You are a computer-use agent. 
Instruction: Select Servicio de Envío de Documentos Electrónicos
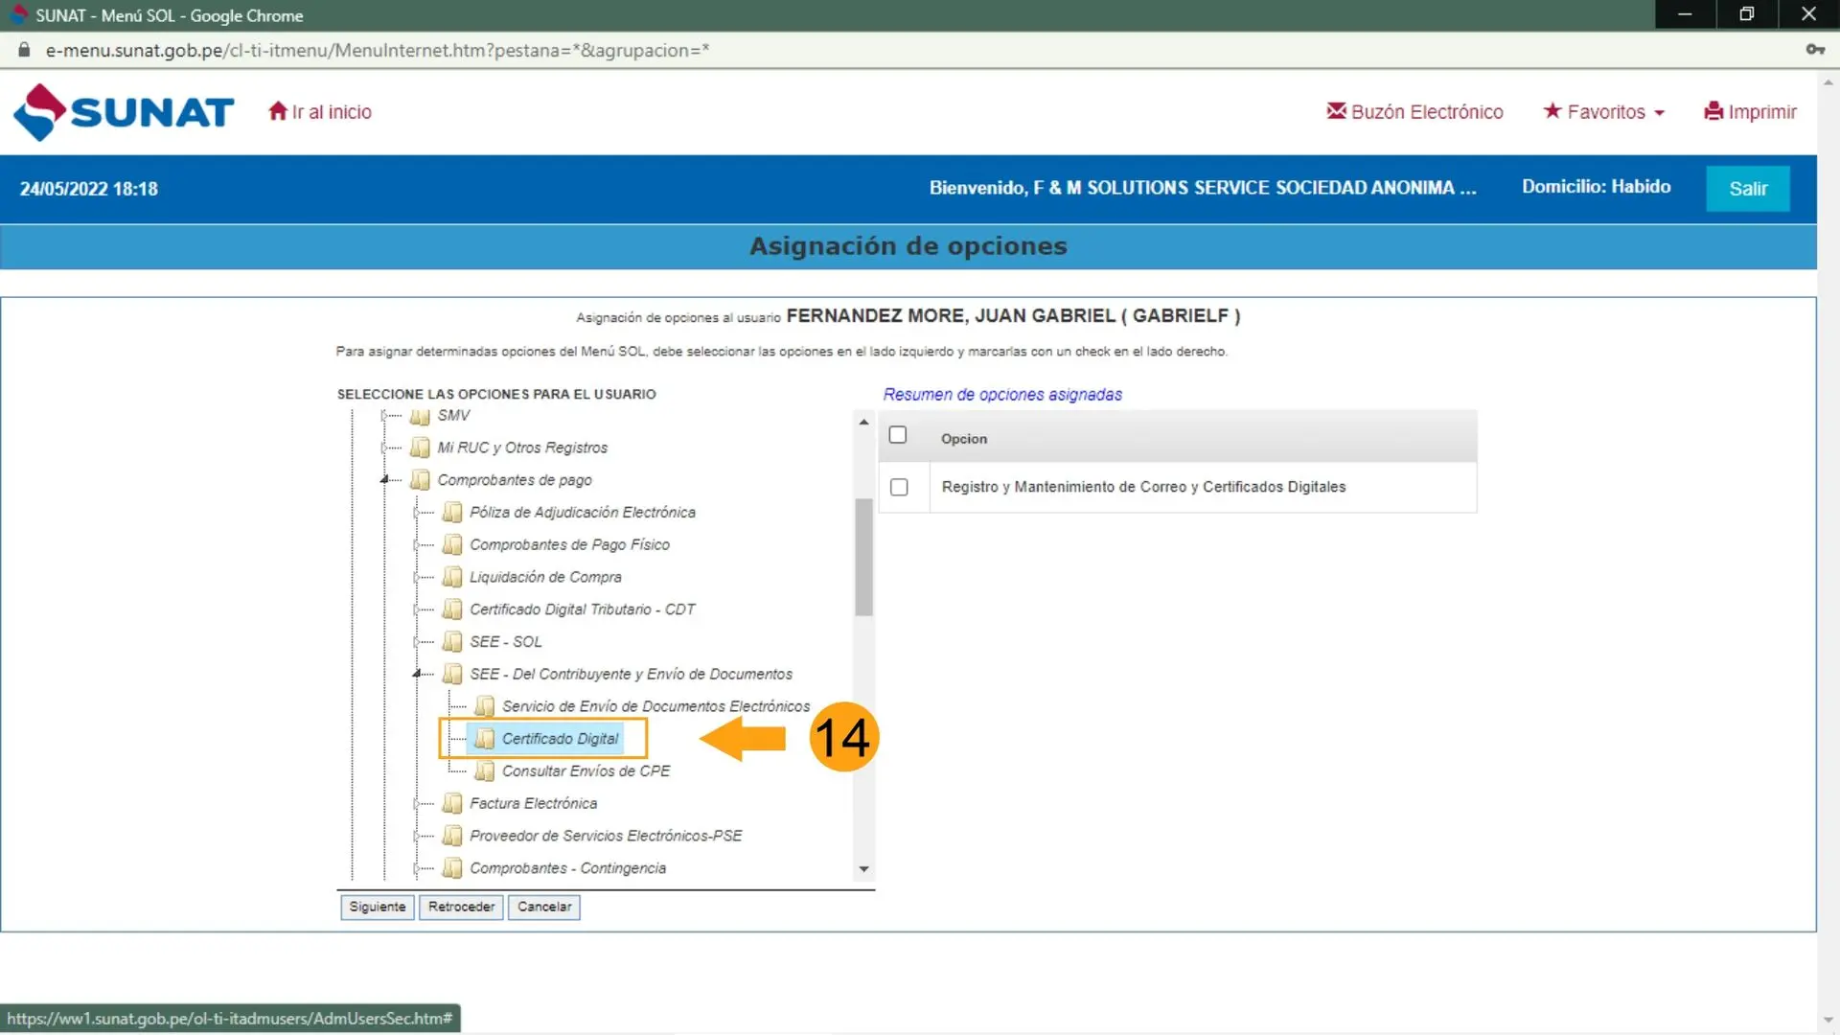click(655, 706)
